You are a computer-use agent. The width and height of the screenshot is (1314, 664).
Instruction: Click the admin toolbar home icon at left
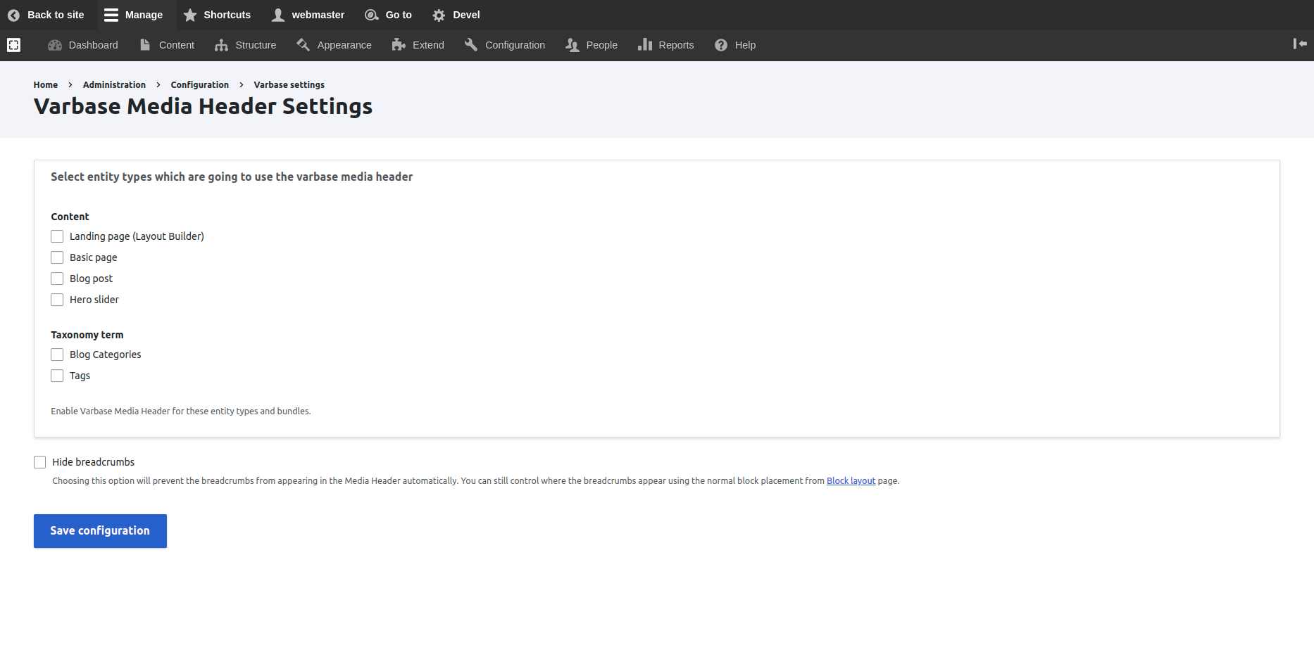(x=13, y=45)
